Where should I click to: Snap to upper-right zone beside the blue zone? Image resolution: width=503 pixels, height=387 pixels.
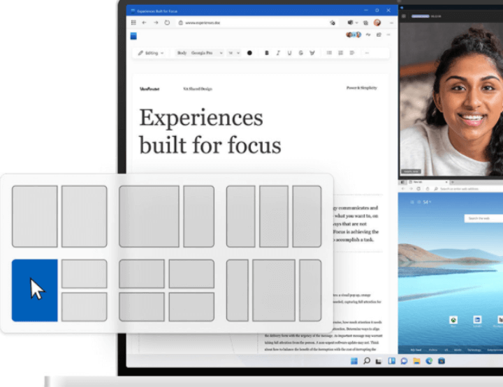pyautogui.click(x=85, y=273)
